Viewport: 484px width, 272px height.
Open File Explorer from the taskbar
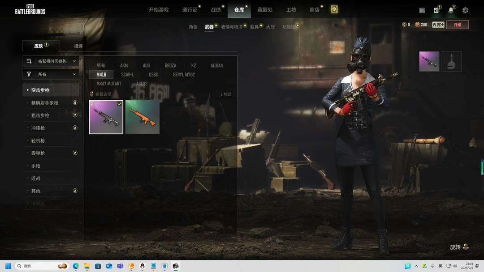tap(87, 266)
